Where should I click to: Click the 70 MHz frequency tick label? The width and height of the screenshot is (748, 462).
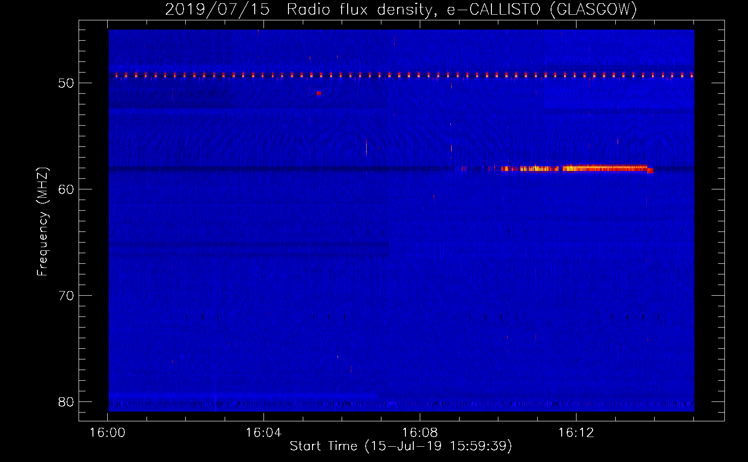pyautogui.click(x=66, y=296)
